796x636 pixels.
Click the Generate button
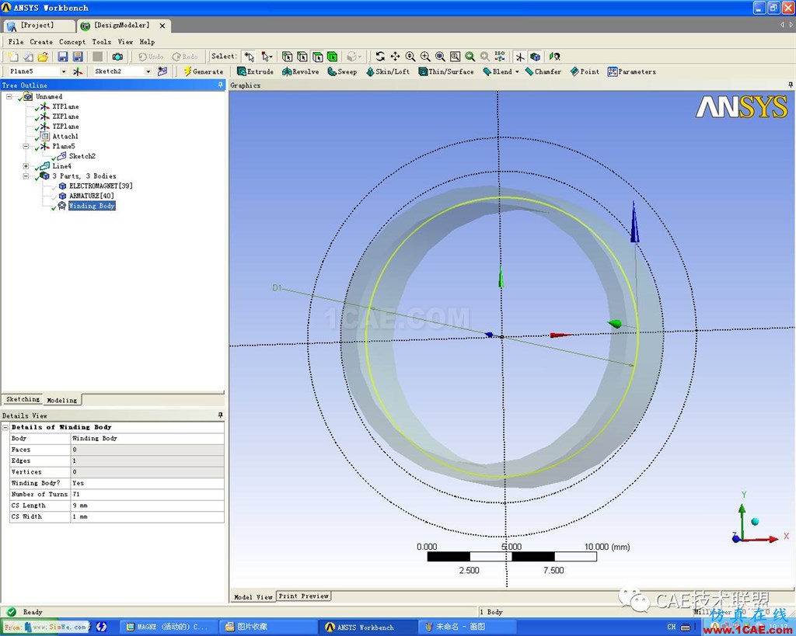203,71
